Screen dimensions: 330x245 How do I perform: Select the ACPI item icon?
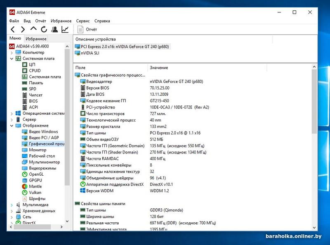25,107
